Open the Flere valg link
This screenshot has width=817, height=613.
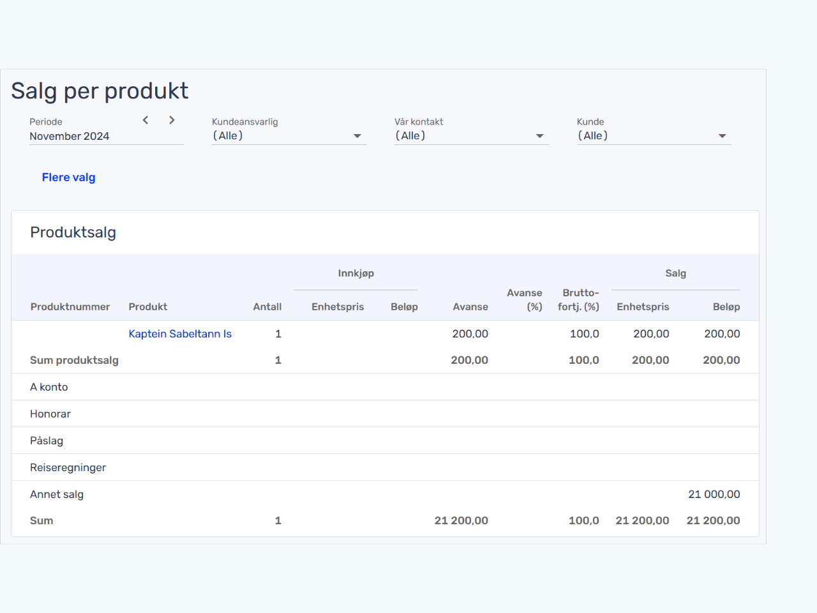tap(68, 178)
